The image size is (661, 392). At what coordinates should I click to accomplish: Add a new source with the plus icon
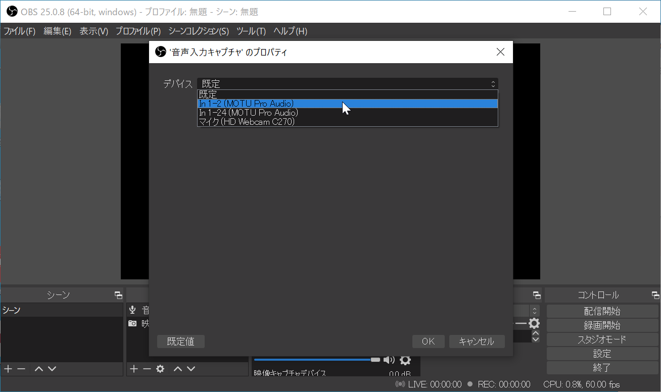tap(133, 369)
